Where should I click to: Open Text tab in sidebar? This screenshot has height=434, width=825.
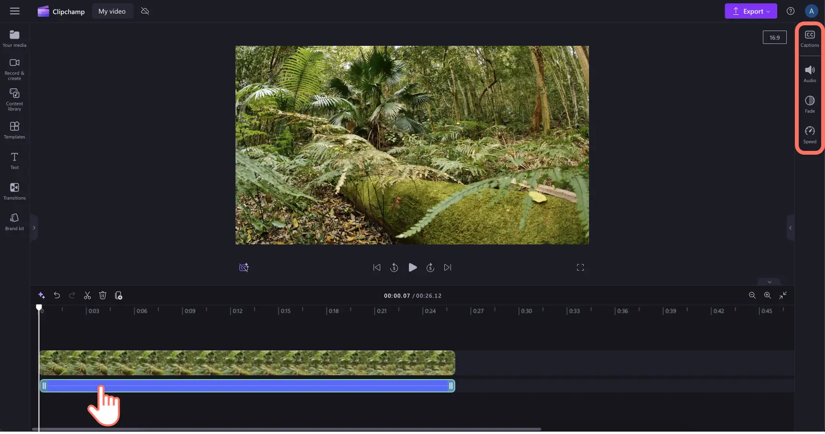click(15, 161)
